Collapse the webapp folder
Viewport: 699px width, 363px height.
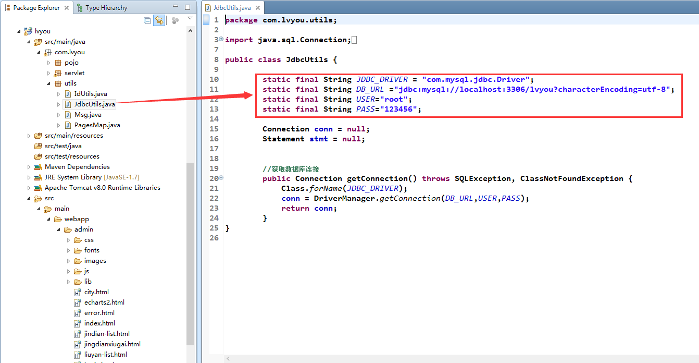tap(49, 220)
